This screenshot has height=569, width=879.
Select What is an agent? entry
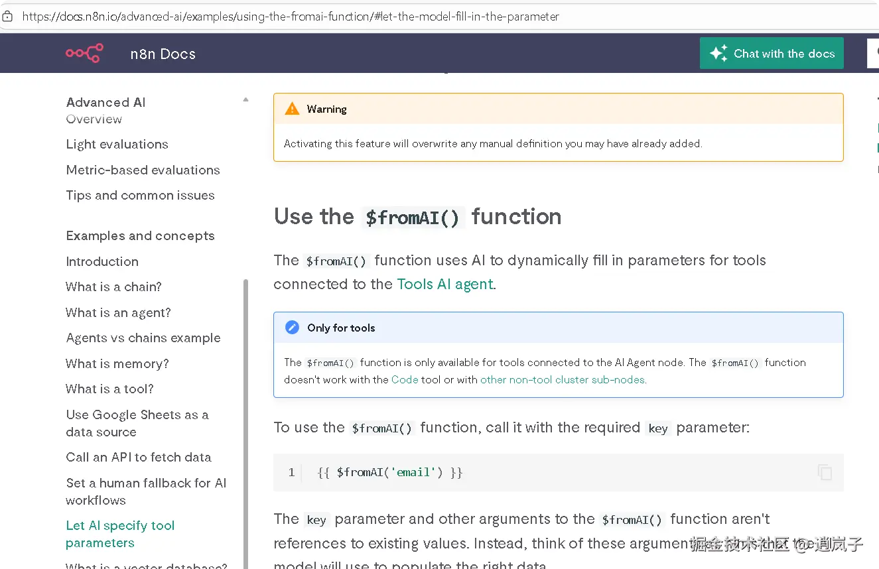click(118, 312)
